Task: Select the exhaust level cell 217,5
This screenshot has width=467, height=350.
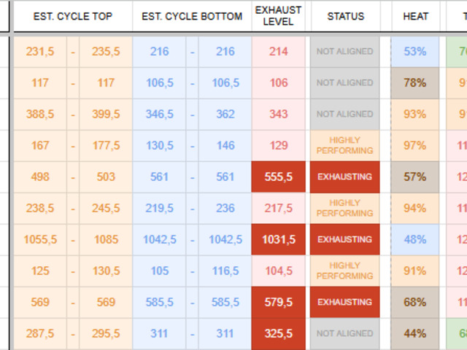Action: tap(278, 208)
